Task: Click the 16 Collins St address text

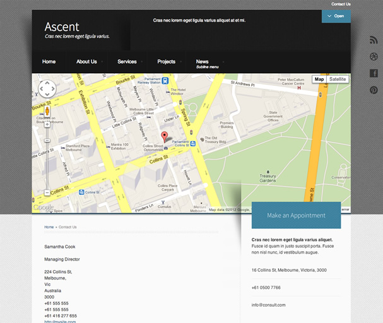Action: click(289, 270)
